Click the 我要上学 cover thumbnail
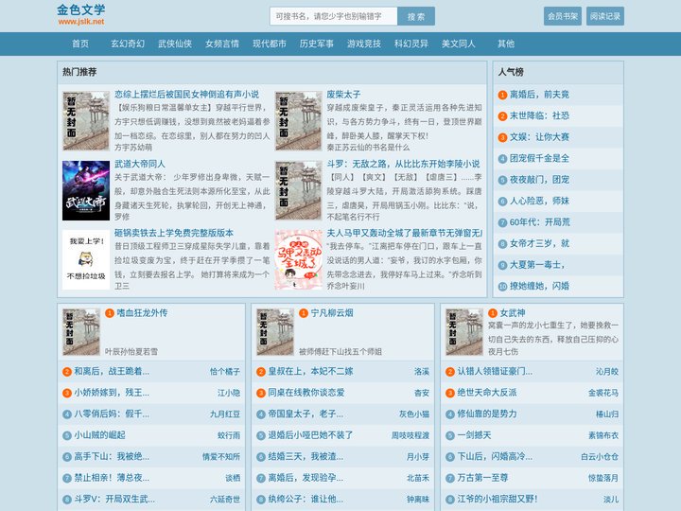681x511 pixels. click(86, 260)
